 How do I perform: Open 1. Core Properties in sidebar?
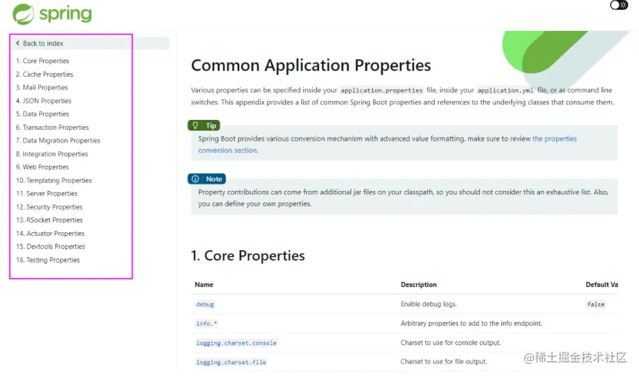point(43,61)
